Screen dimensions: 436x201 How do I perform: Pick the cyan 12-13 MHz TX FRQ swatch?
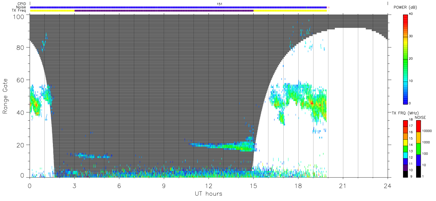(405, 155)
